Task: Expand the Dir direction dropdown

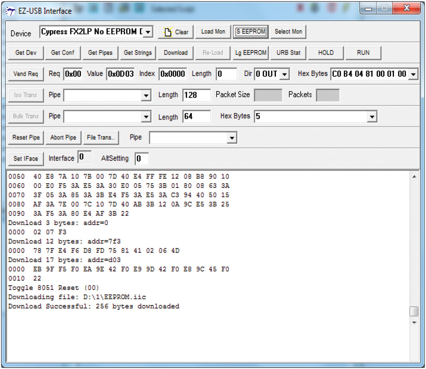Action: (285, 74)
